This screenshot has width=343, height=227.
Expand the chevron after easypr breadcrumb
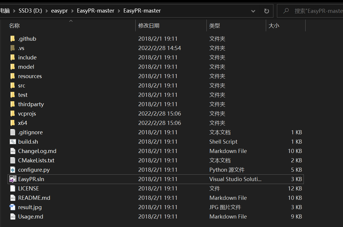(x=72, y=11)
